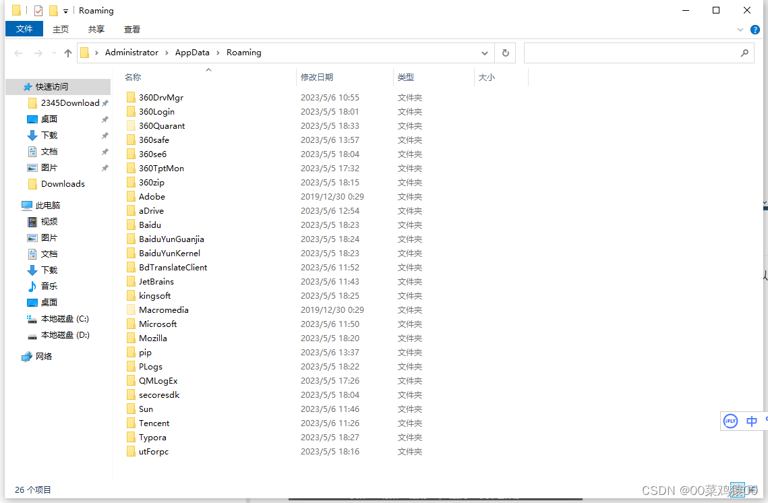This screenshot has height=503, width=768.
Task: Select the BdTranslateClient folder name
Action: click(x=173, y=268)
